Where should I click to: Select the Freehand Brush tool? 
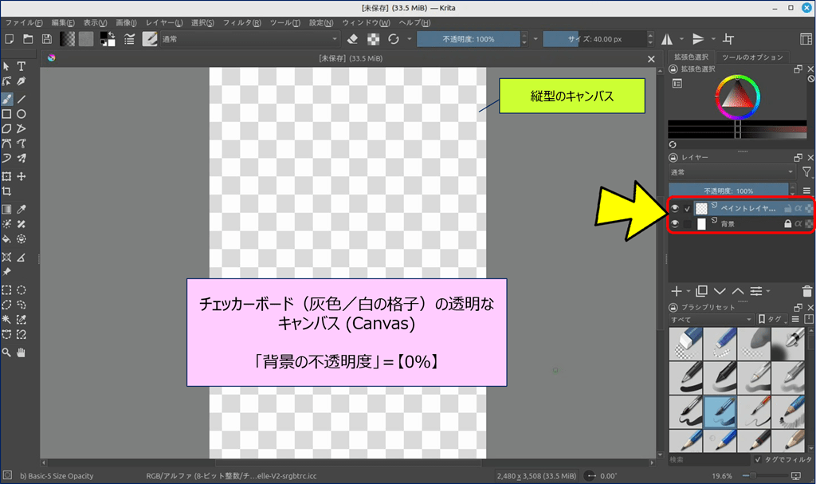click(x=6, y=100)
